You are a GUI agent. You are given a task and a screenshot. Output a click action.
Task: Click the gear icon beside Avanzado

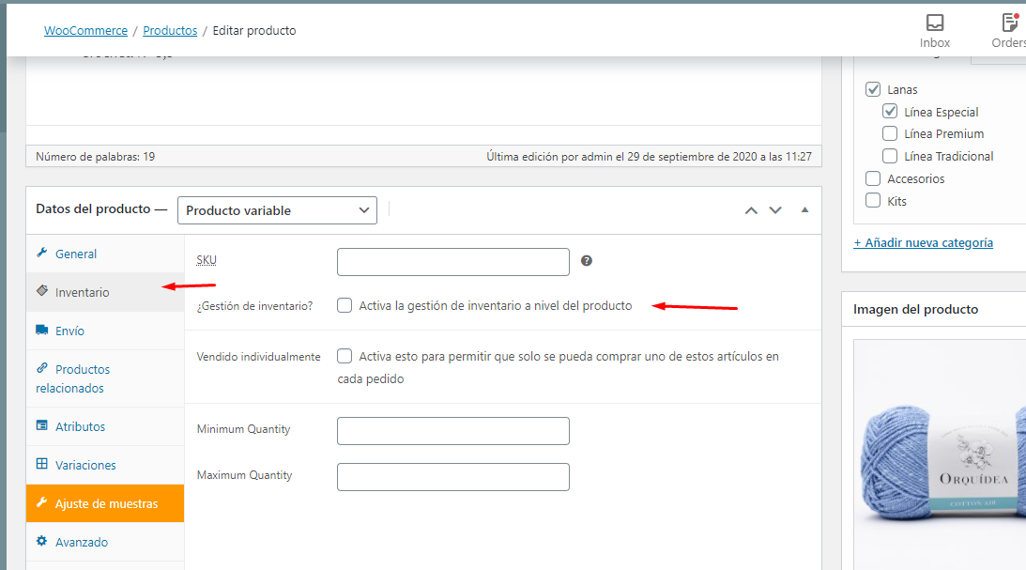coord(41,542)
